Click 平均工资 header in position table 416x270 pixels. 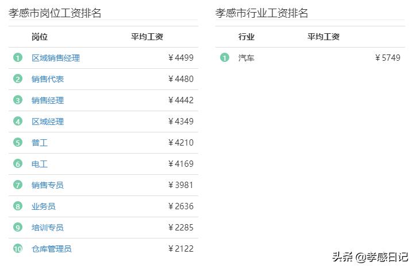[147, 37]
